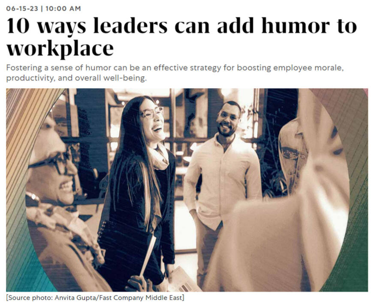Click the orange striped corner of the image frame
Viewport: 380px width, 304px height.
[x=24, y=107]
